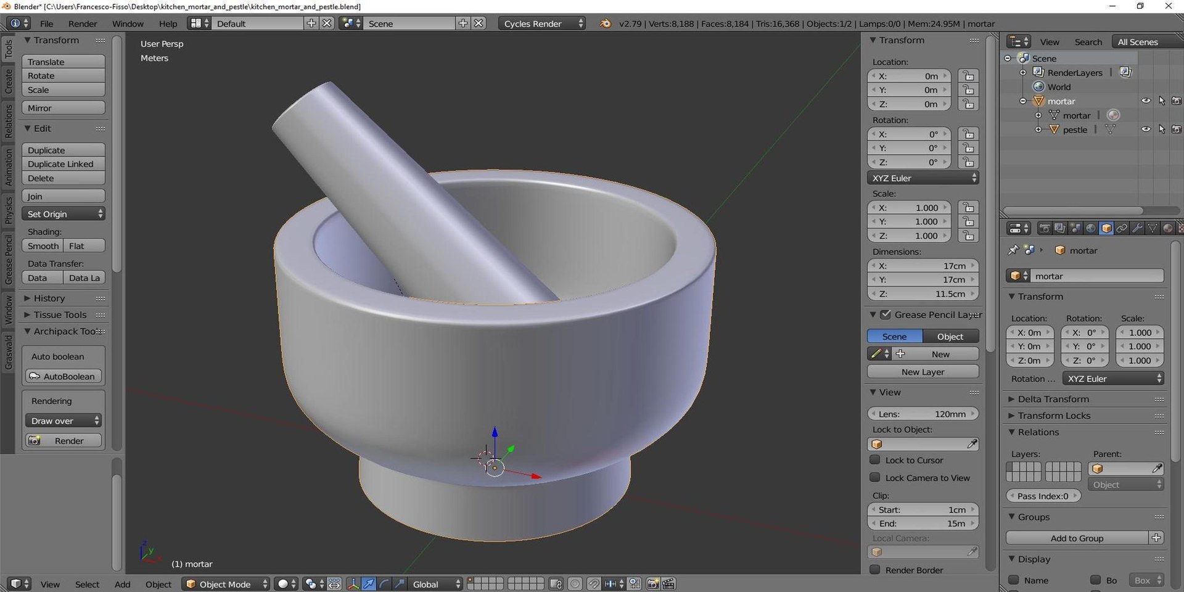1184x592 pixels.
Task: Open the World properties tab globe icon
Action: 1091,229
